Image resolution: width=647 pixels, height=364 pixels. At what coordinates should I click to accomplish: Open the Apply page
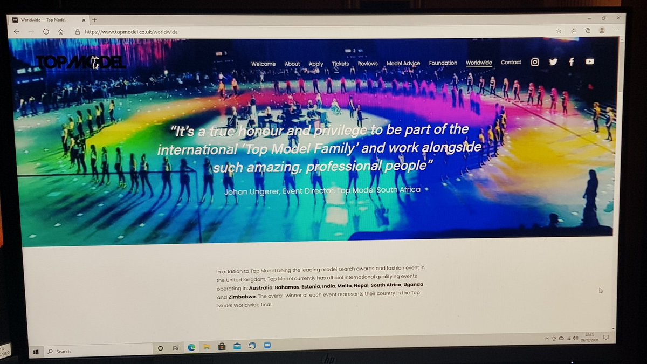[316, 64]
